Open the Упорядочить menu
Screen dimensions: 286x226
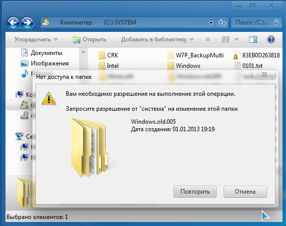pyautogui.click(x=36, y=39)
